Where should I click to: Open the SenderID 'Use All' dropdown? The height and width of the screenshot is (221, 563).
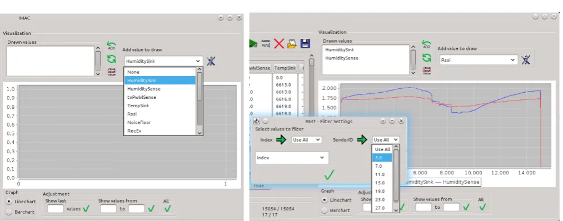386,140
